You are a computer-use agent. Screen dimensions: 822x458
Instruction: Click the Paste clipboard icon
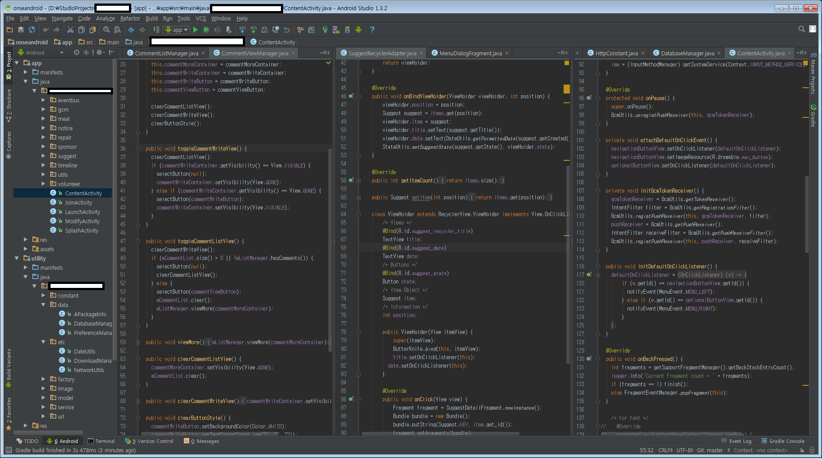point(93,30)
